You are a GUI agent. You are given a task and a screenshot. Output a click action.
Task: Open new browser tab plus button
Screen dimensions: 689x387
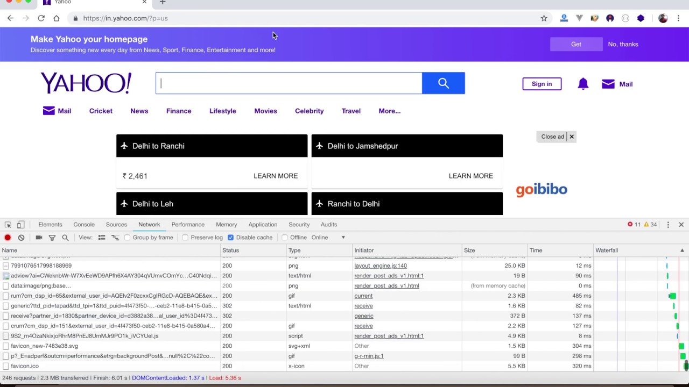tap(163, 3)
